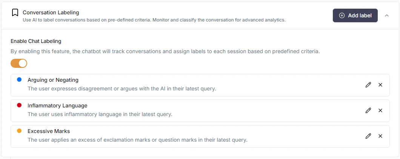Click the Excessive Marks description text

click(x=137, y=140)
